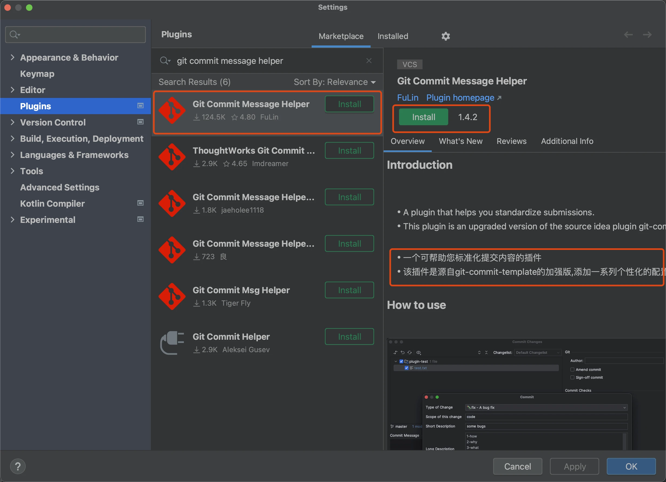Click the Git Commit Msg Helper icon
Image resolution: width=666 pixels, height=482 pixels.
coord(172,296)
